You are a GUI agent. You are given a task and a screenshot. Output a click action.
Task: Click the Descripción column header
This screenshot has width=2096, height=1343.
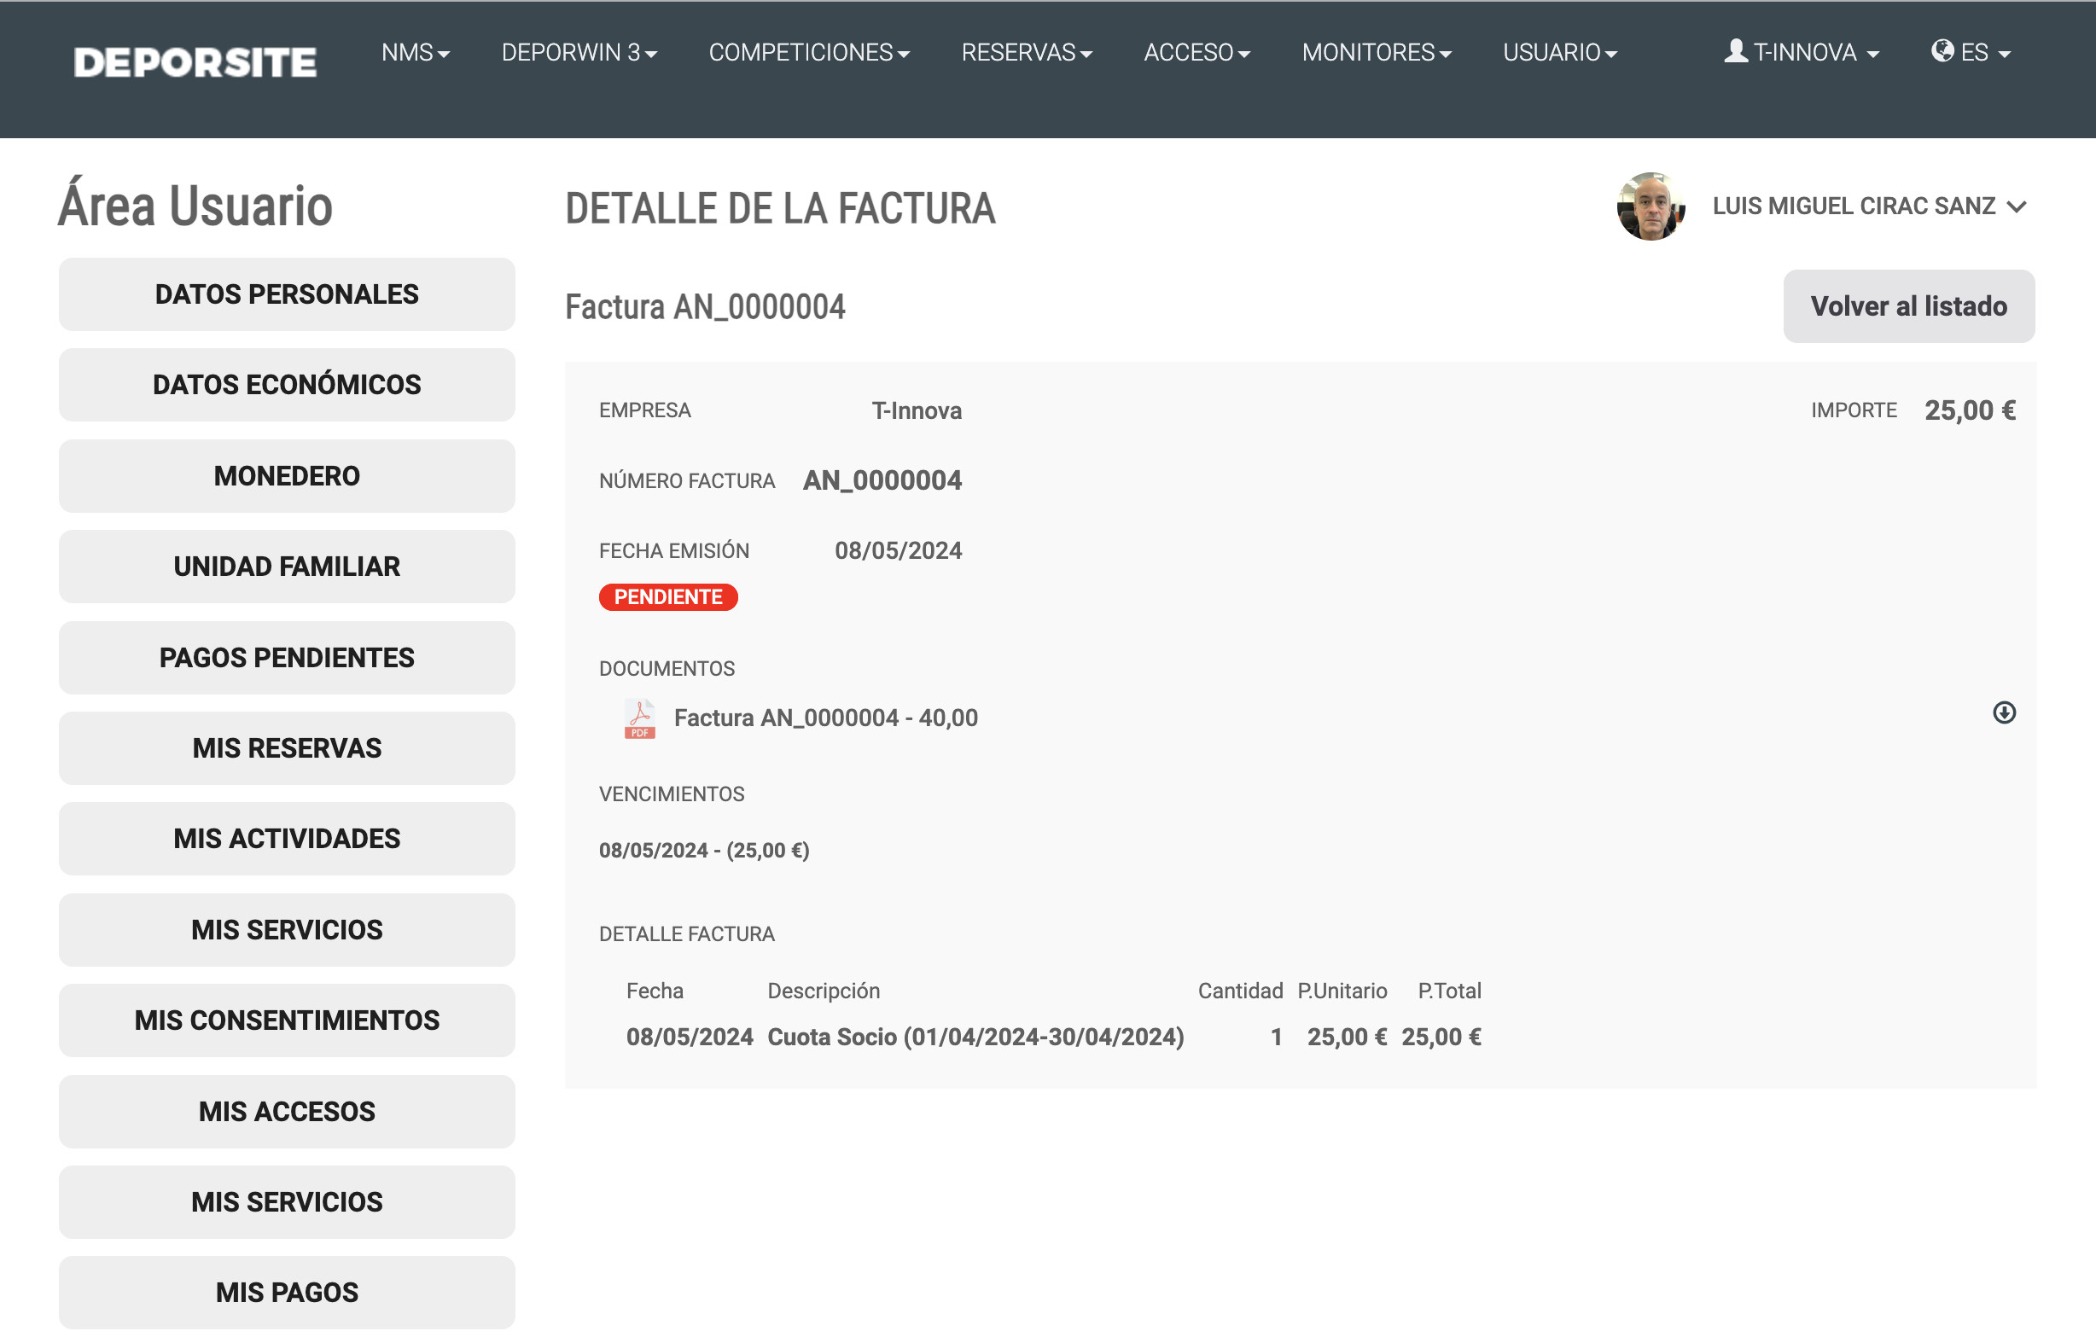click(x=824, y=991)
